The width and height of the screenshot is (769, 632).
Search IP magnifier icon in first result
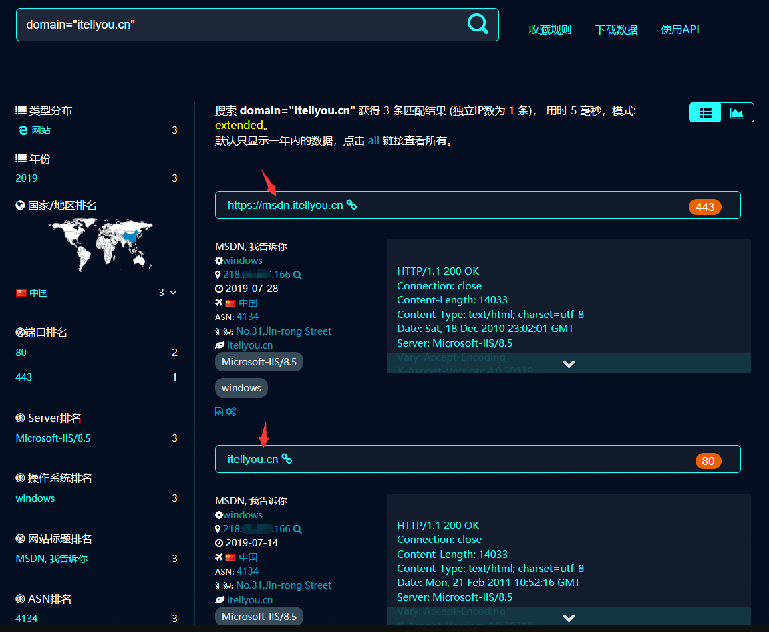tap(297, 275)
